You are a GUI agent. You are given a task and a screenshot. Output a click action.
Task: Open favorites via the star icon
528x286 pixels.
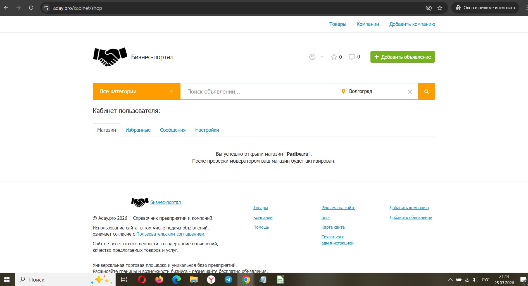[x=334, y=57]
